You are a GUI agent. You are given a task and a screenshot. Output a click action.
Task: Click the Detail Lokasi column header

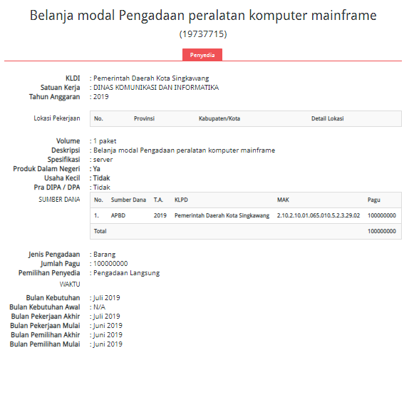[327, 118]
